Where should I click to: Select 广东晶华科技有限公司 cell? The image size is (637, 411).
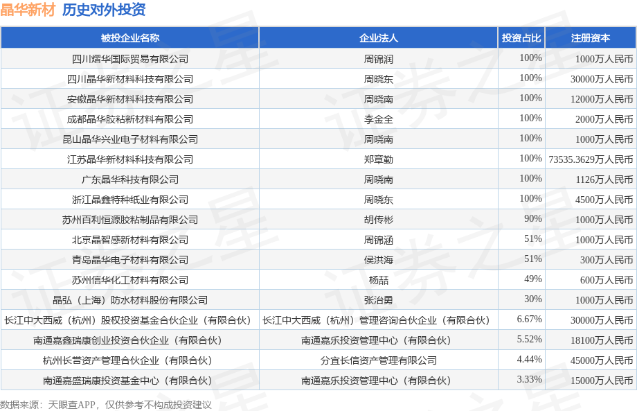130,180
